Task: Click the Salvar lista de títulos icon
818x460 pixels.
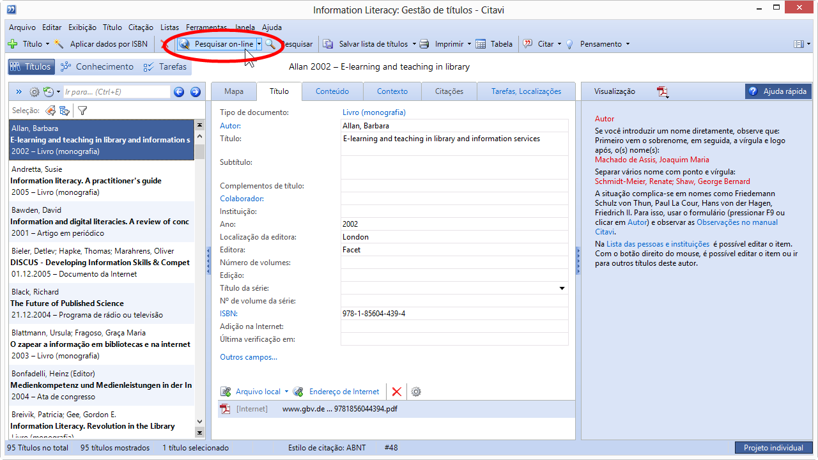Action: (328, 44)
